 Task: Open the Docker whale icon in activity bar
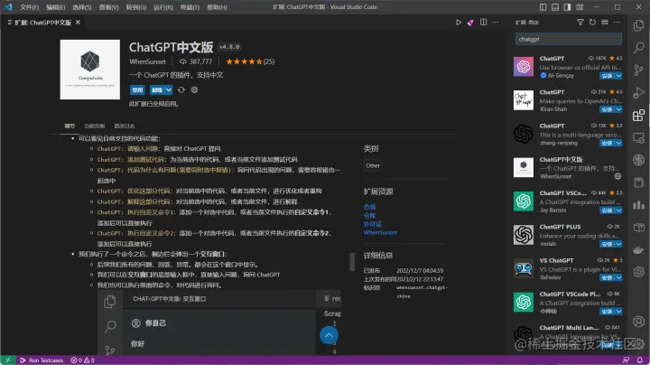[x=639, y=249]
